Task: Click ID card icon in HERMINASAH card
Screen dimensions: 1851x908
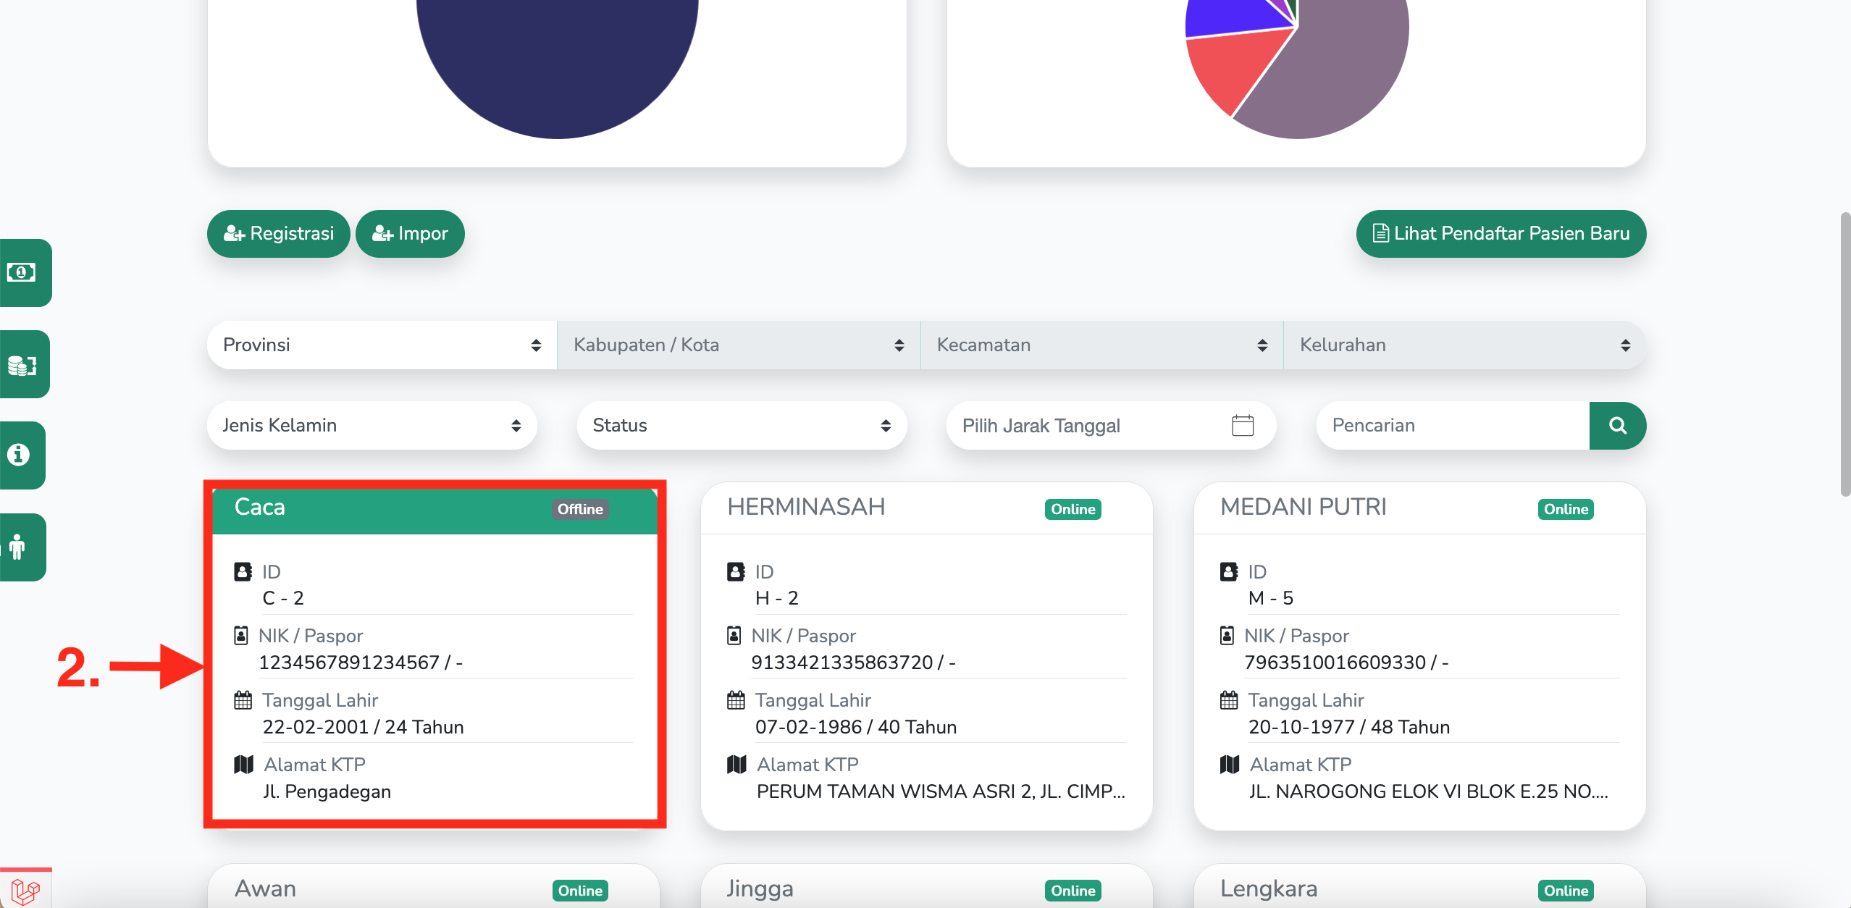Action: coord(735,571)
